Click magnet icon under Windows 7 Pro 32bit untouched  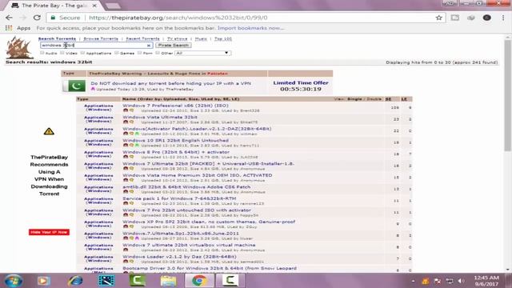(x=126, y=215)
